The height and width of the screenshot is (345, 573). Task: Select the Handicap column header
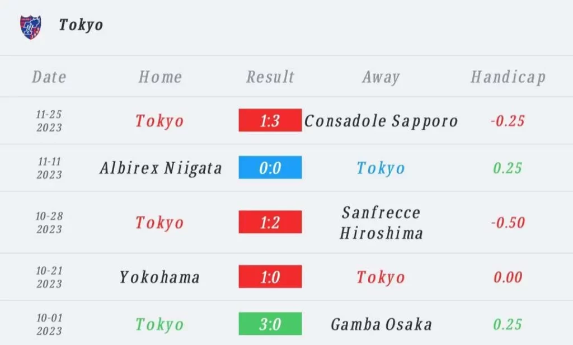pyautogui.click(x=508, y=77)
